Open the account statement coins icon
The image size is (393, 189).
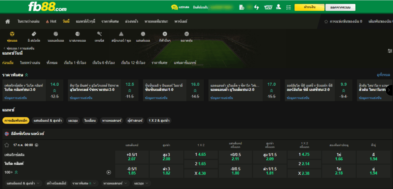click(241, 7)
